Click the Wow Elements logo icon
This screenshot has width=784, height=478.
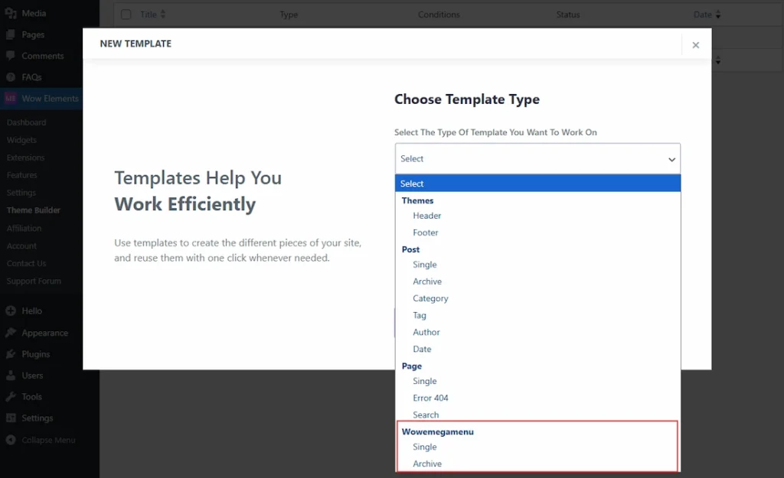(x=11, y=99)
